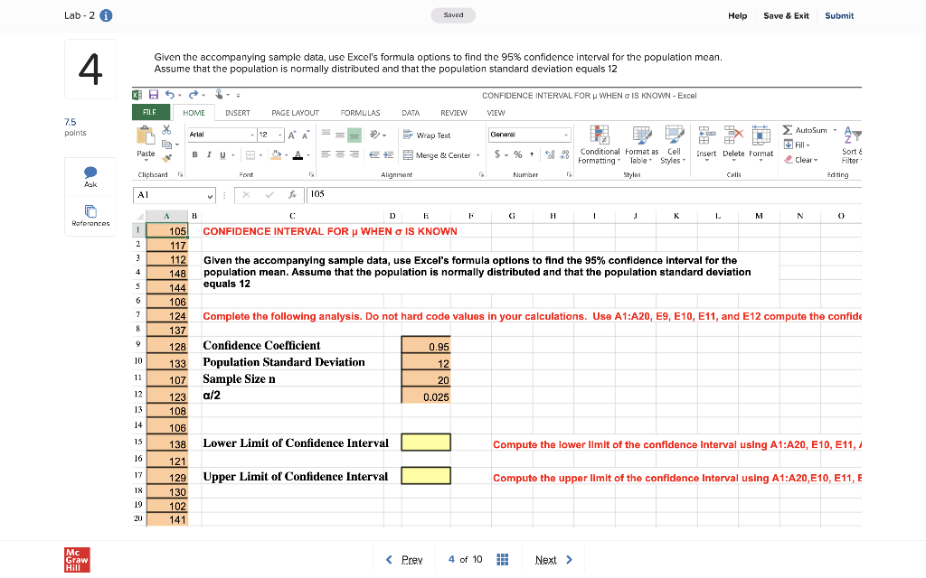The width and height of the screenshot is (926, 578).
Task: Switch to the INSERT tab
Action: (x=238, y=113)
